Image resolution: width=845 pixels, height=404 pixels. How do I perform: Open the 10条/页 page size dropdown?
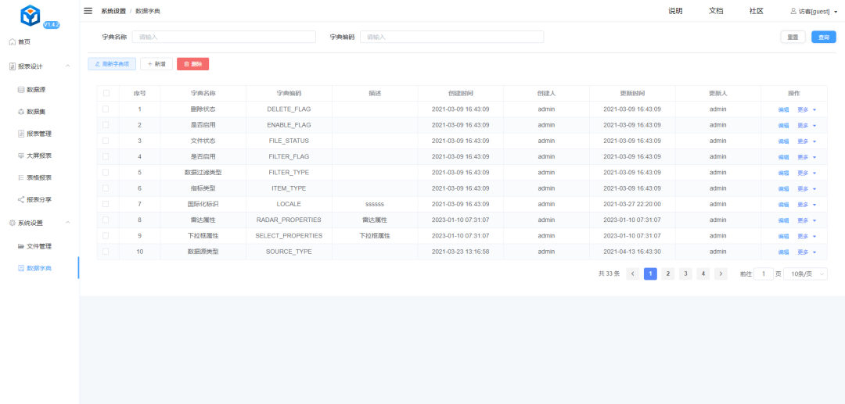807,274
